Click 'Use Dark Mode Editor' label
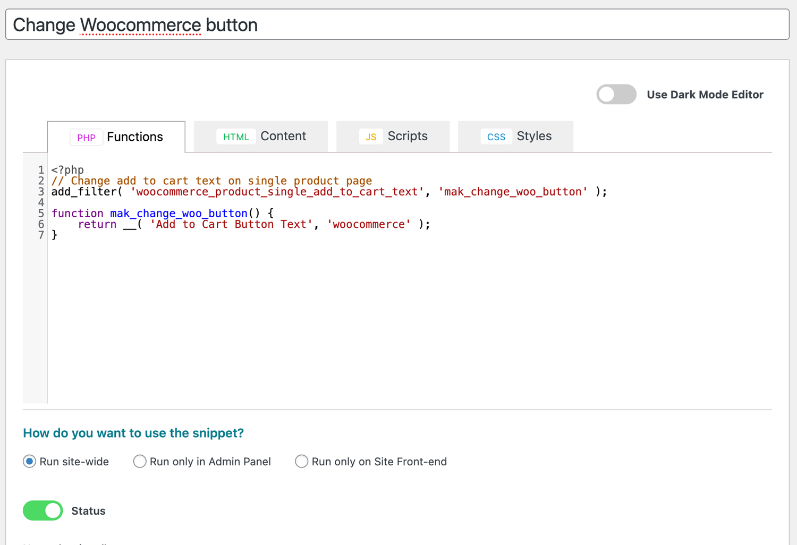The image size is (797, 545). pyautogui.click(x=705, y=95)
